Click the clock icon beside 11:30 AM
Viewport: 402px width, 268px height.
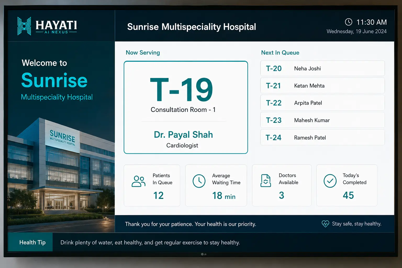coord(348,22)
